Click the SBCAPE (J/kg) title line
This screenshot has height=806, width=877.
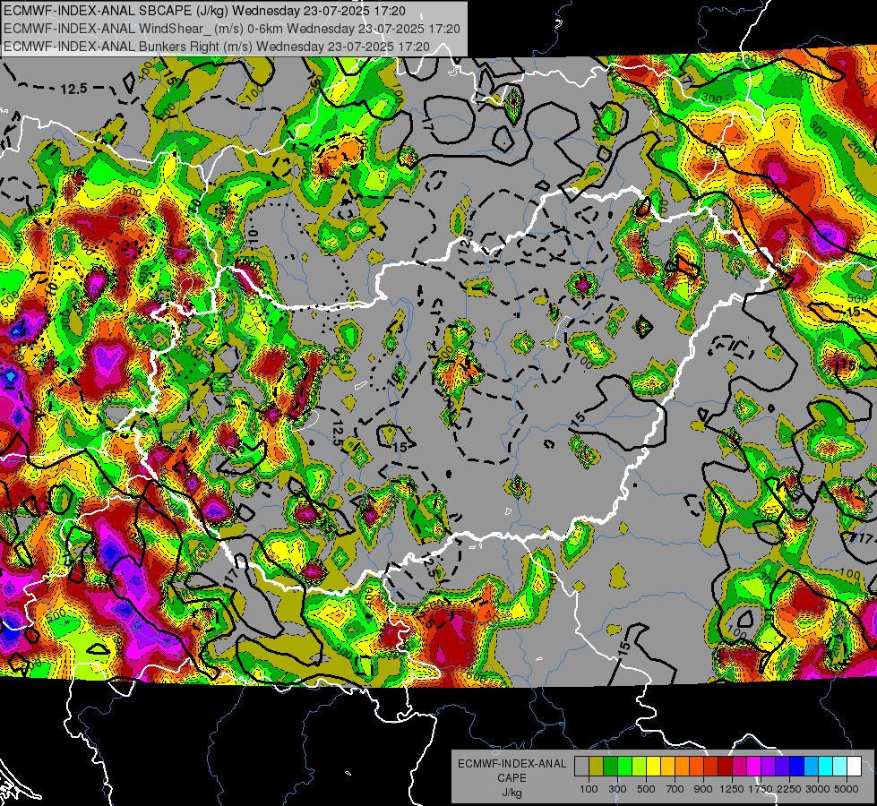tap(205, 11)
